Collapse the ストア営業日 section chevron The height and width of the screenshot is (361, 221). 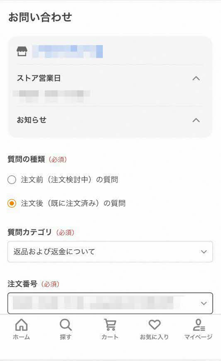(x=196, y=78)
